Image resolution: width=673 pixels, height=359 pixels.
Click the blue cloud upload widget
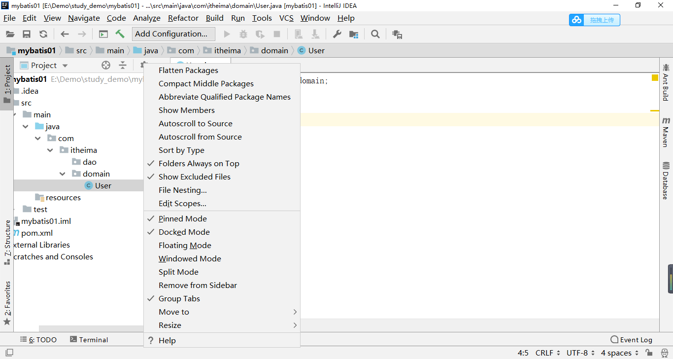coord(595,20)
